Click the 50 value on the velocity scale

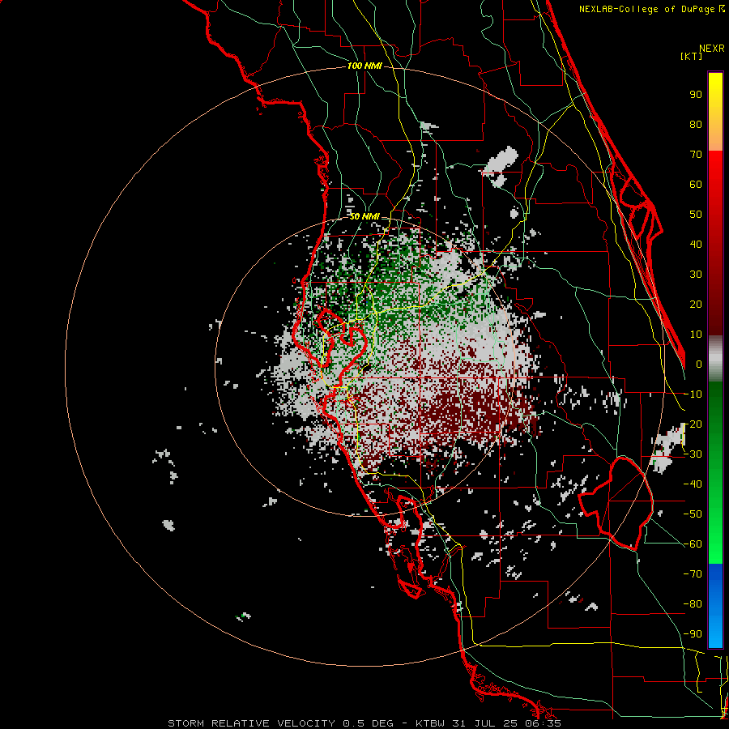696,215
